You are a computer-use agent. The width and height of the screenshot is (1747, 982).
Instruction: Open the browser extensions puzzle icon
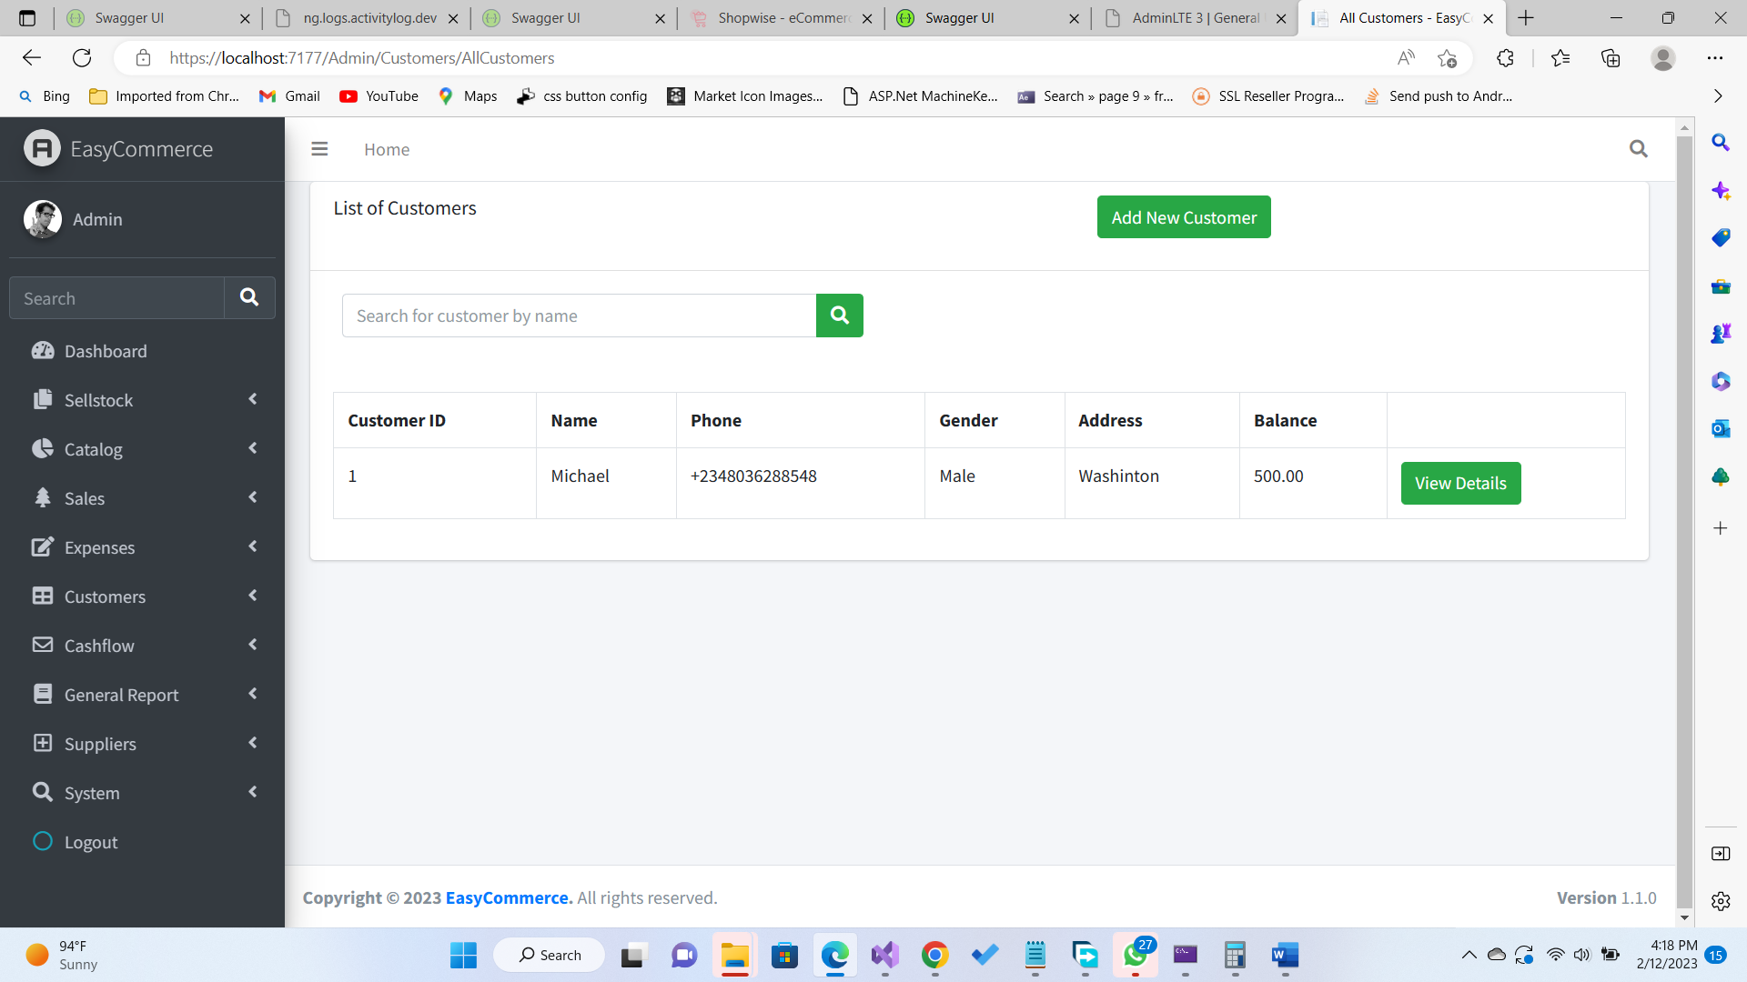pos(1505,58)
